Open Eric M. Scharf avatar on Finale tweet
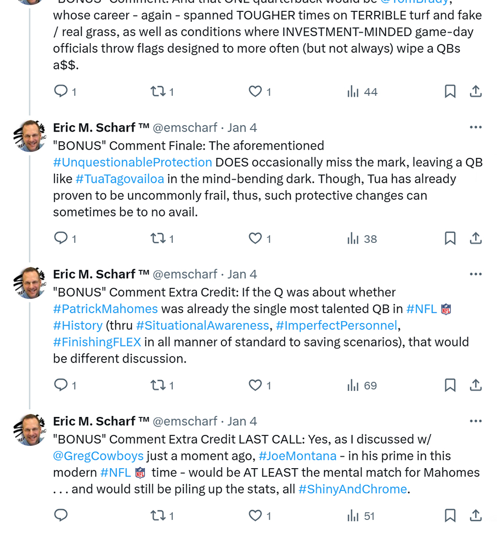Viewport: 497px width, 536px height. point(30,136)
